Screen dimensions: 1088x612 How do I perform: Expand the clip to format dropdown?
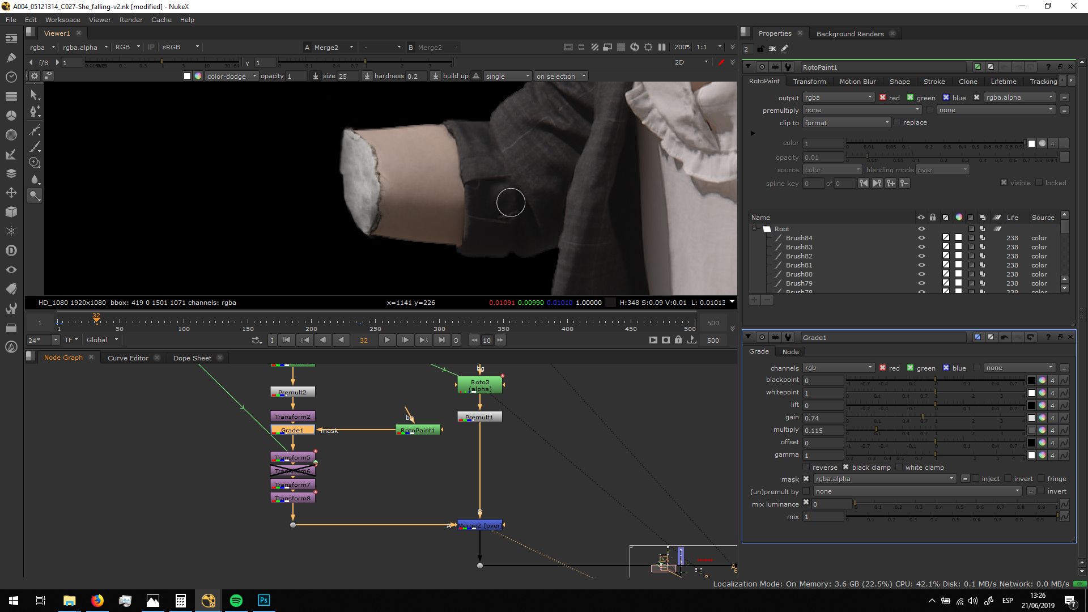pyautogui.click(x=847, y=123)
